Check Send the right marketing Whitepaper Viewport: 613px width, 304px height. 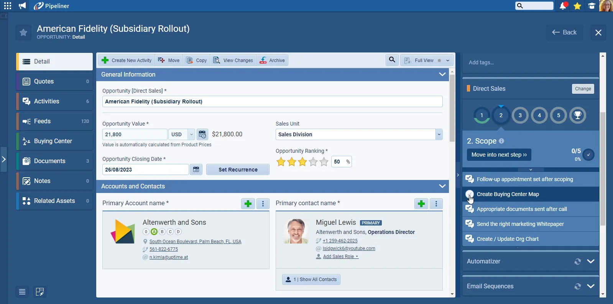470,224
